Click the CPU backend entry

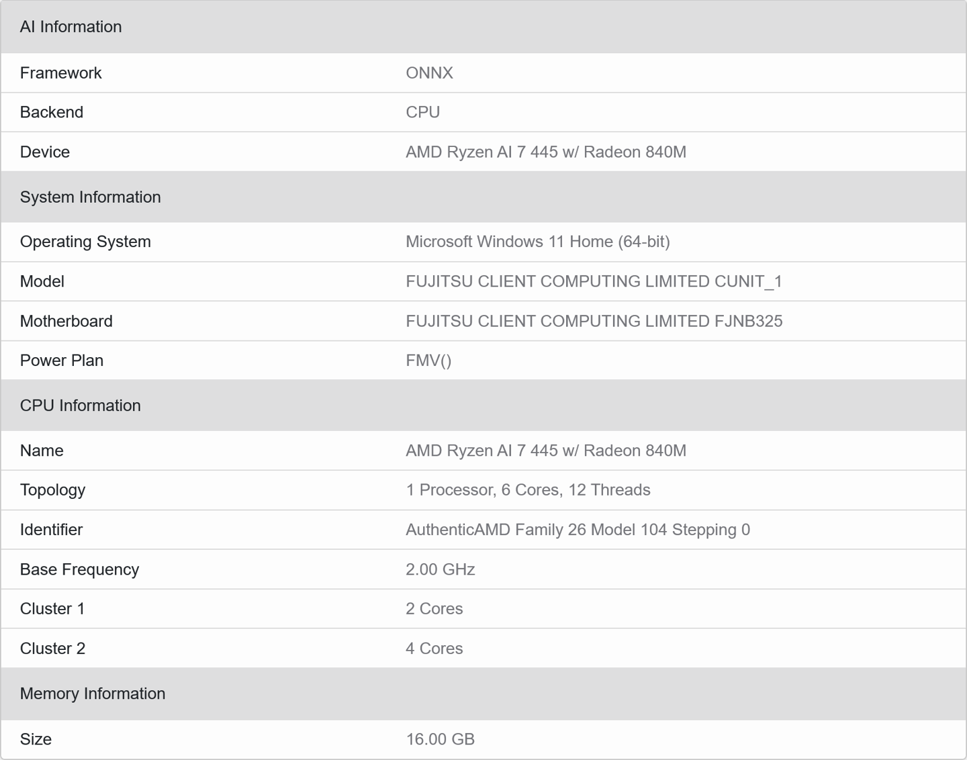[x=423, y=112]
